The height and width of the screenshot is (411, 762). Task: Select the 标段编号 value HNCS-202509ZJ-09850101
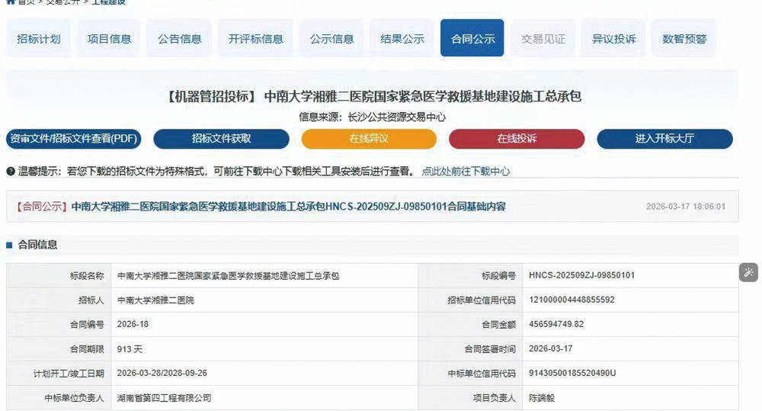(581, 275)
